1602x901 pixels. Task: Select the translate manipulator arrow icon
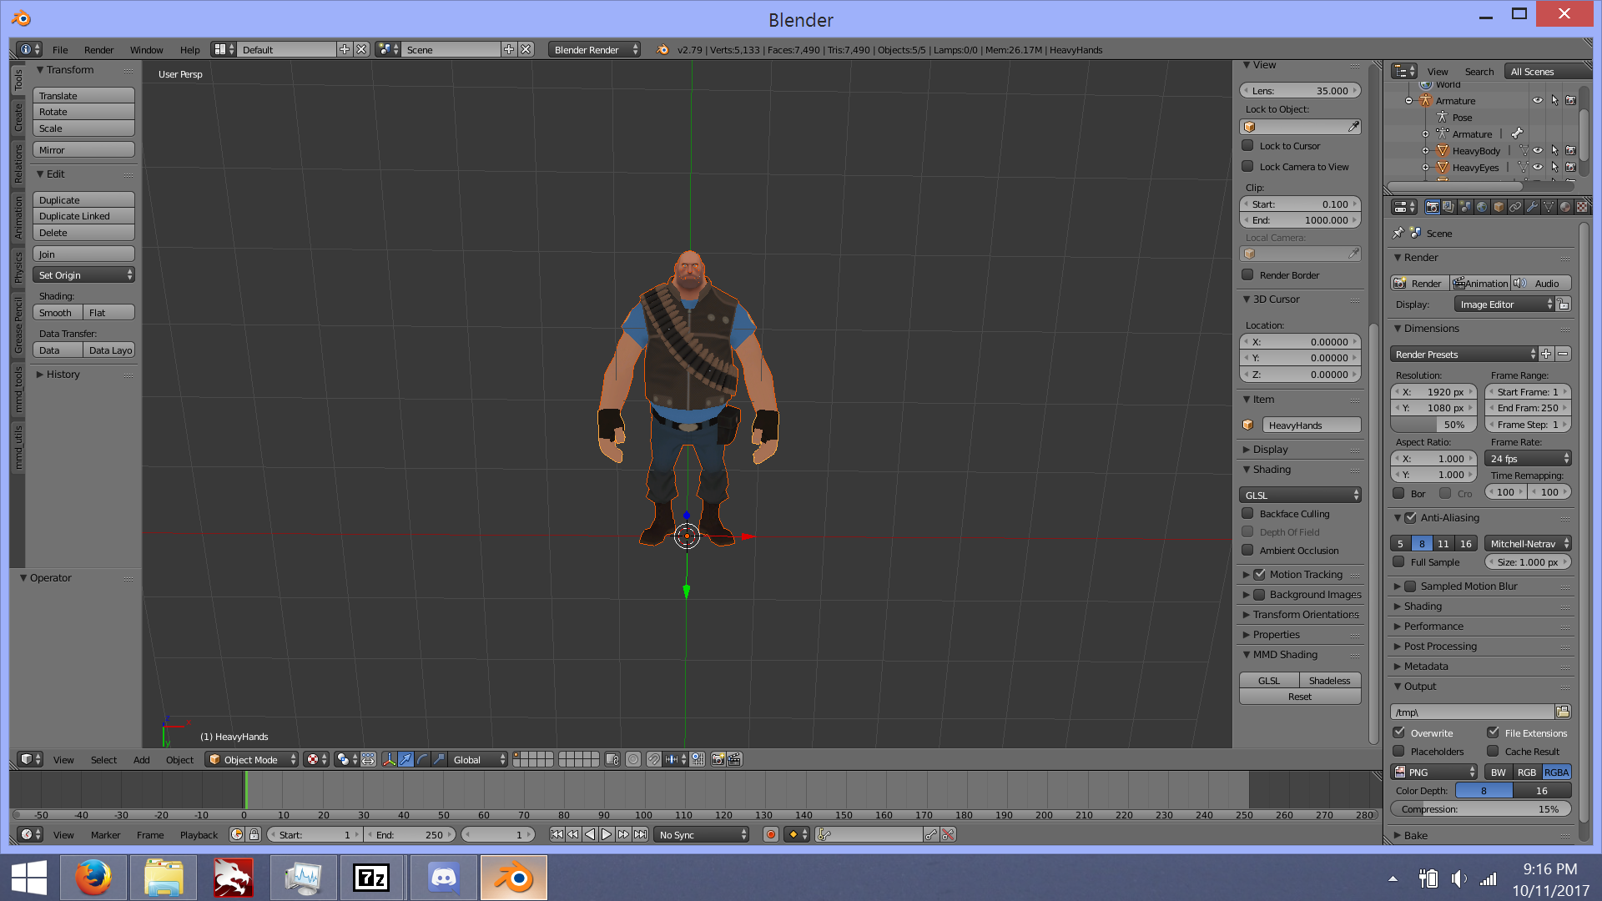click(x=406, y=759)
